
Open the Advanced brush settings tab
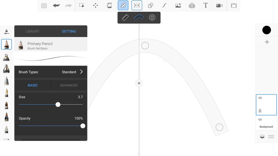[69, 85]
